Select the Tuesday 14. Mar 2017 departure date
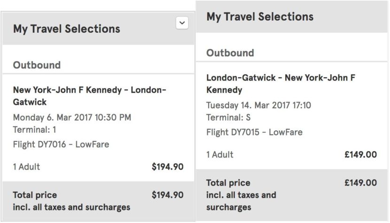Image resolution: width=390 pixels, height=223 pixels. [x=258, y=105]
